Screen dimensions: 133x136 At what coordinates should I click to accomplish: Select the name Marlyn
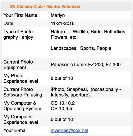(x=58, y=15)
